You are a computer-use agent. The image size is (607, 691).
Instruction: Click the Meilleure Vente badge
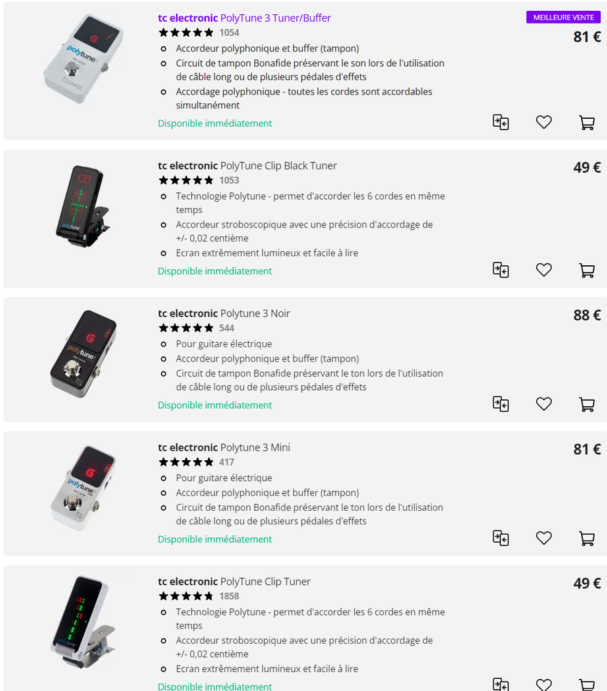pos(563,18)
